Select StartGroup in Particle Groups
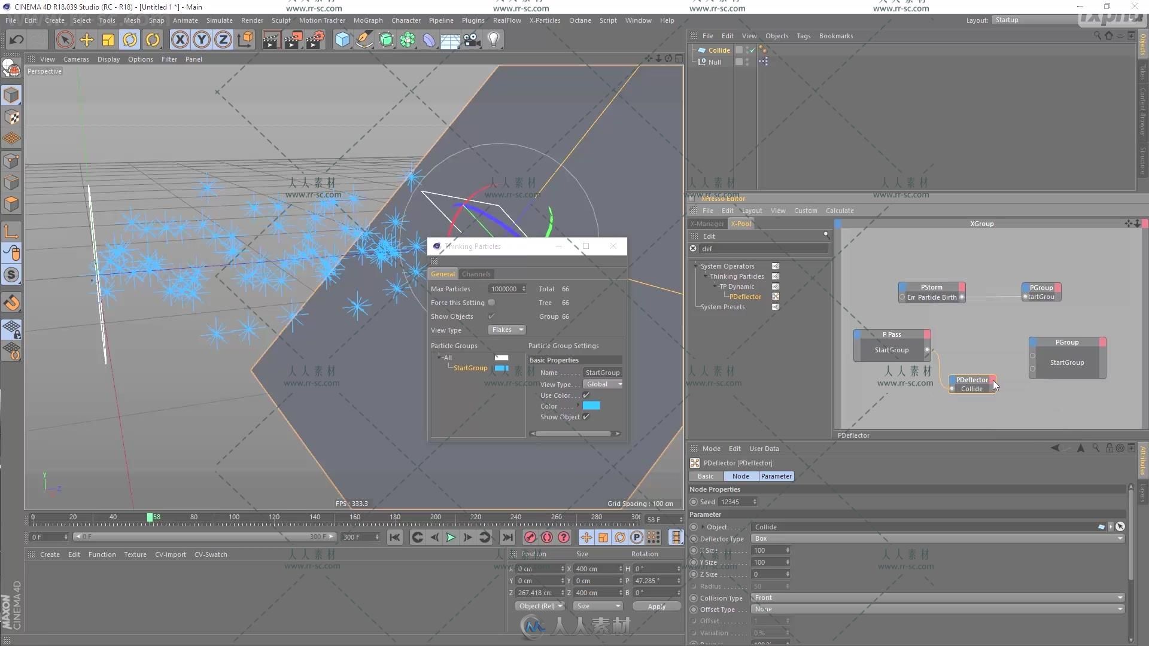The image size is (1149, 646). (470, 368)
